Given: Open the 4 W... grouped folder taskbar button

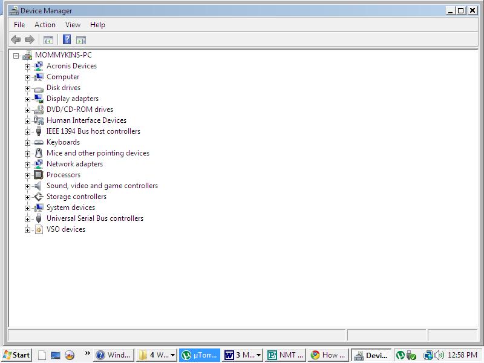Looking at the screenshot, I should pos(157,355).
